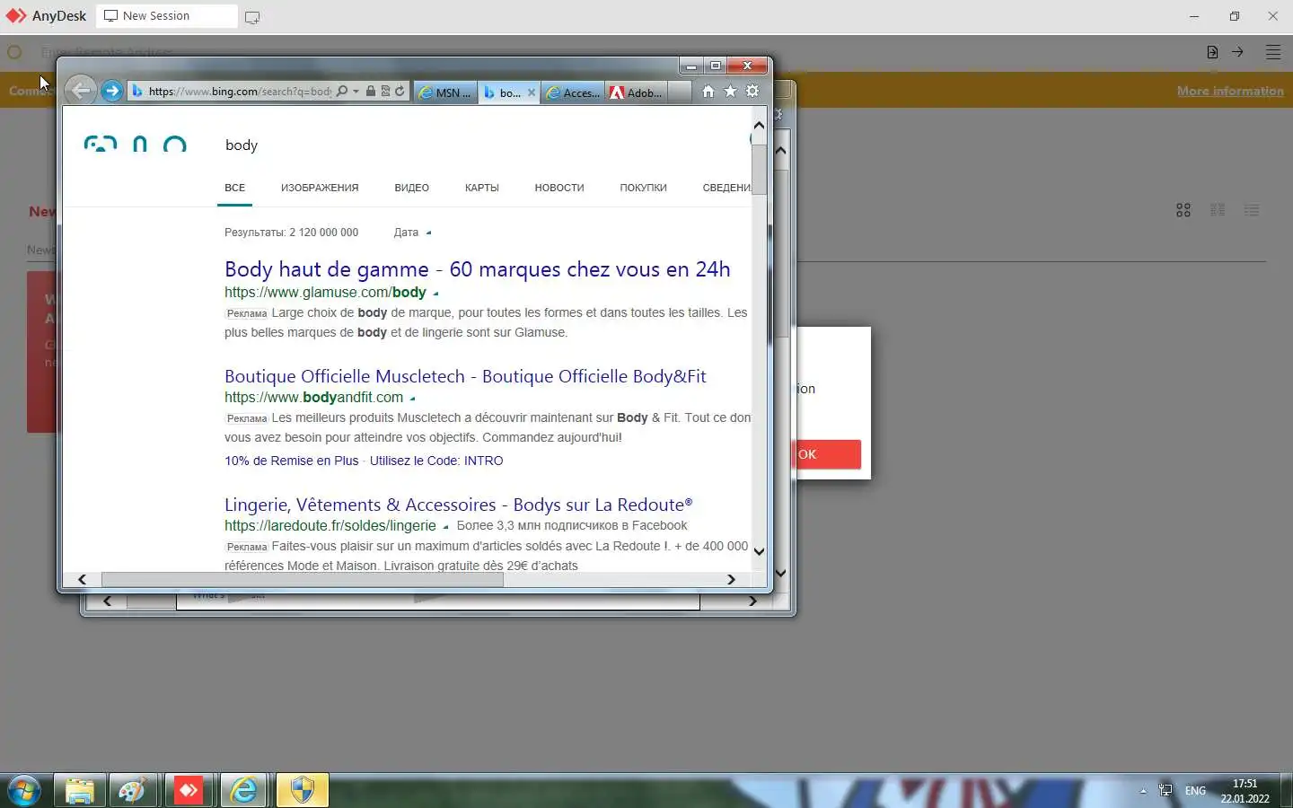
Task: Click the red OK button in AnyDesk dialog
Action: pyautogui.click(x=826, y=454)
